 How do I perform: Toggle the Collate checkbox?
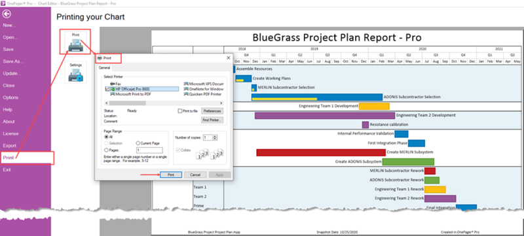(178, 150)
